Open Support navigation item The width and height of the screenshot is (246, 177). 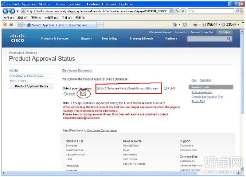(86, 38)
